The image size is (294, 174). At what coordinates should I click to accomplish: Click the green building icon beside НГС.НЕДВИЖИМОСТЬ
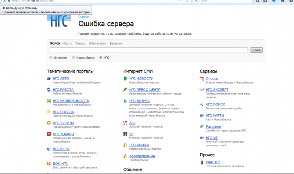(49, 101)
